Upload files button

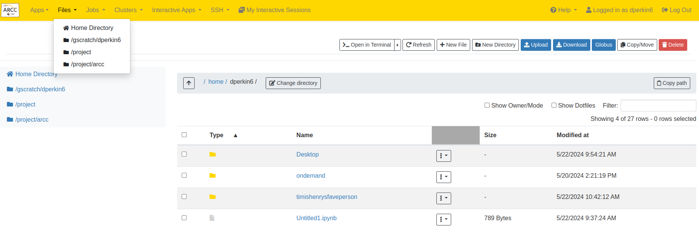[536, 45]
